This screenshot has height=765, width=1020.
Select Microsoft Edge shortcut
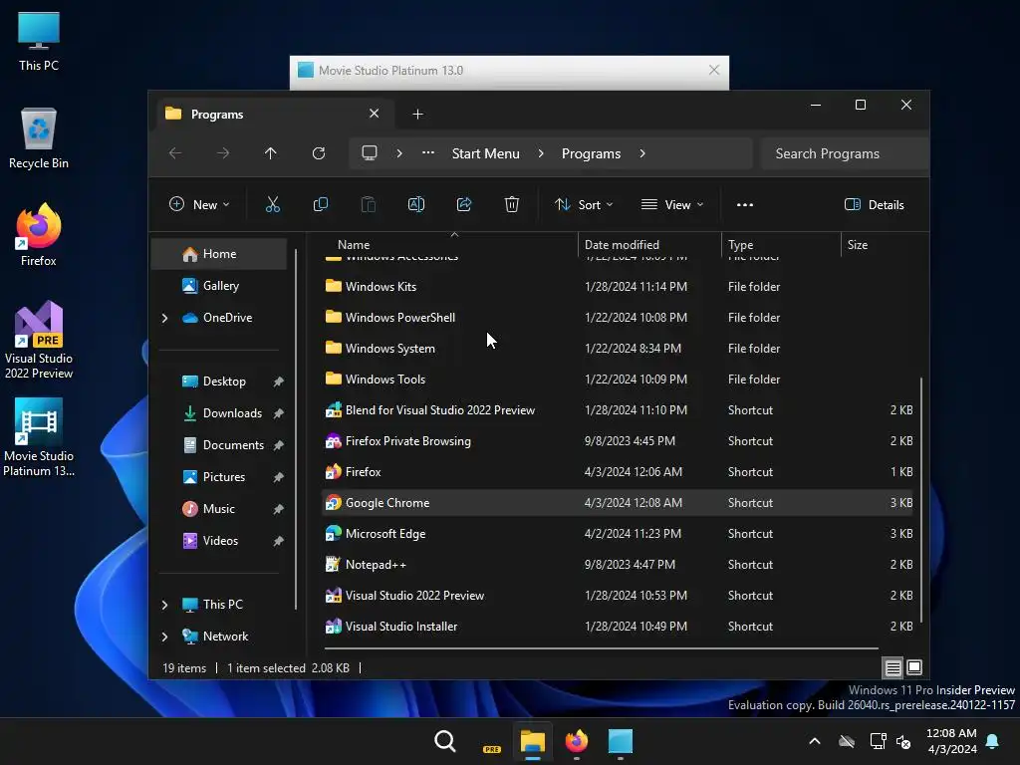coord(617,534)
